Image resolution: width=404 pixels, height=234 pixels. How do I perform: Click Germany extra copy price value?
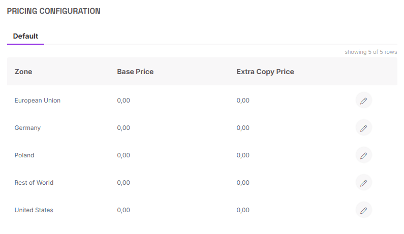[243, 128]
